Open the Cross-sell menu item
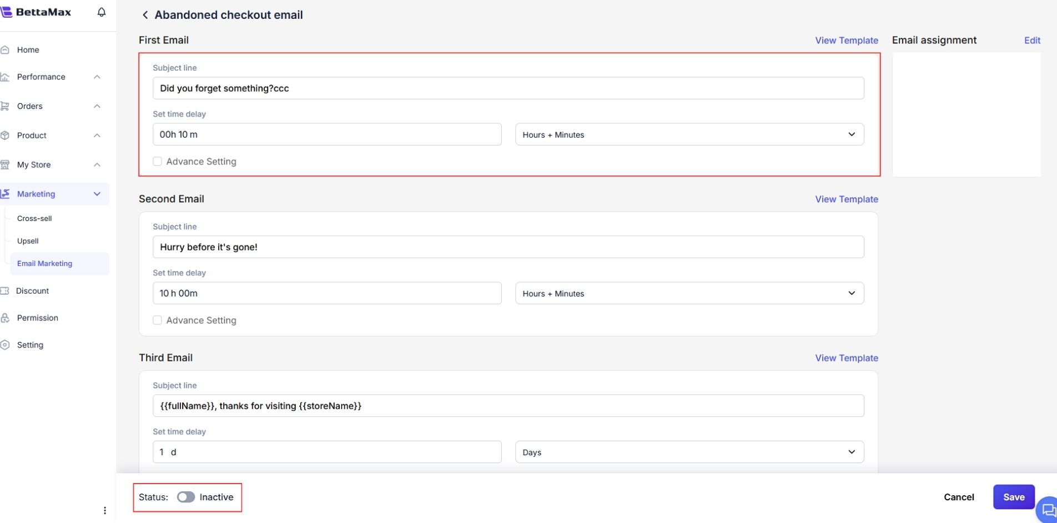 click(34, 218)
